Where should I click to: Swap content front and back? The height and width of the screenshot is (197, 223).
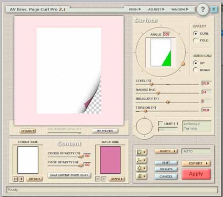coord(69,175)
